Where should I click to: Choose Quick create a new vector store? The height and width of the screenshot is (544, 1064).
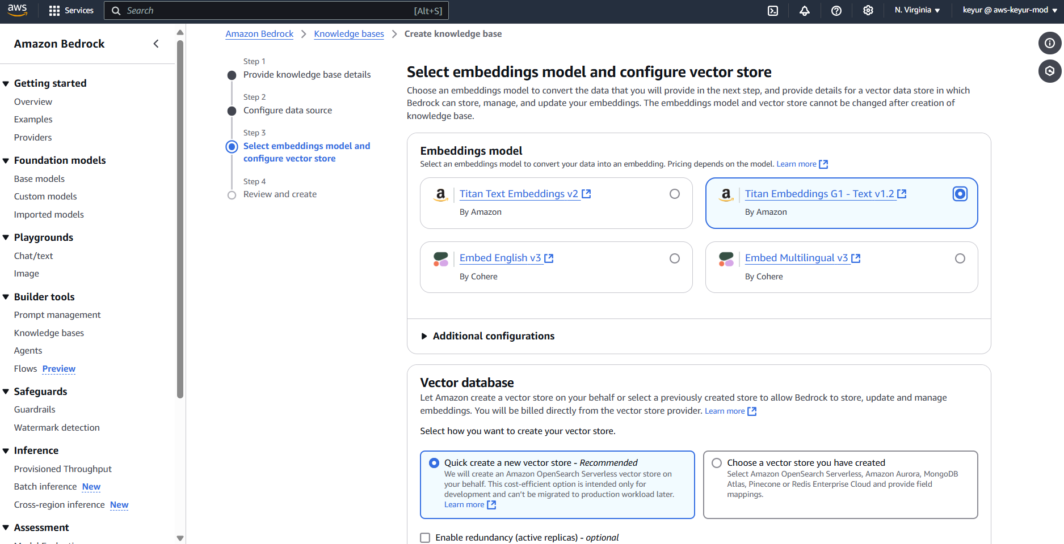434,463
